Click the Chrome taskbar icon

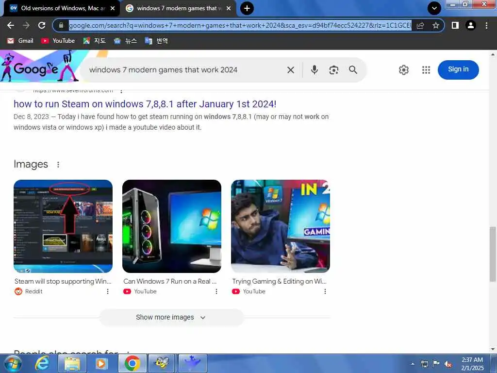(x=132, y=363)
